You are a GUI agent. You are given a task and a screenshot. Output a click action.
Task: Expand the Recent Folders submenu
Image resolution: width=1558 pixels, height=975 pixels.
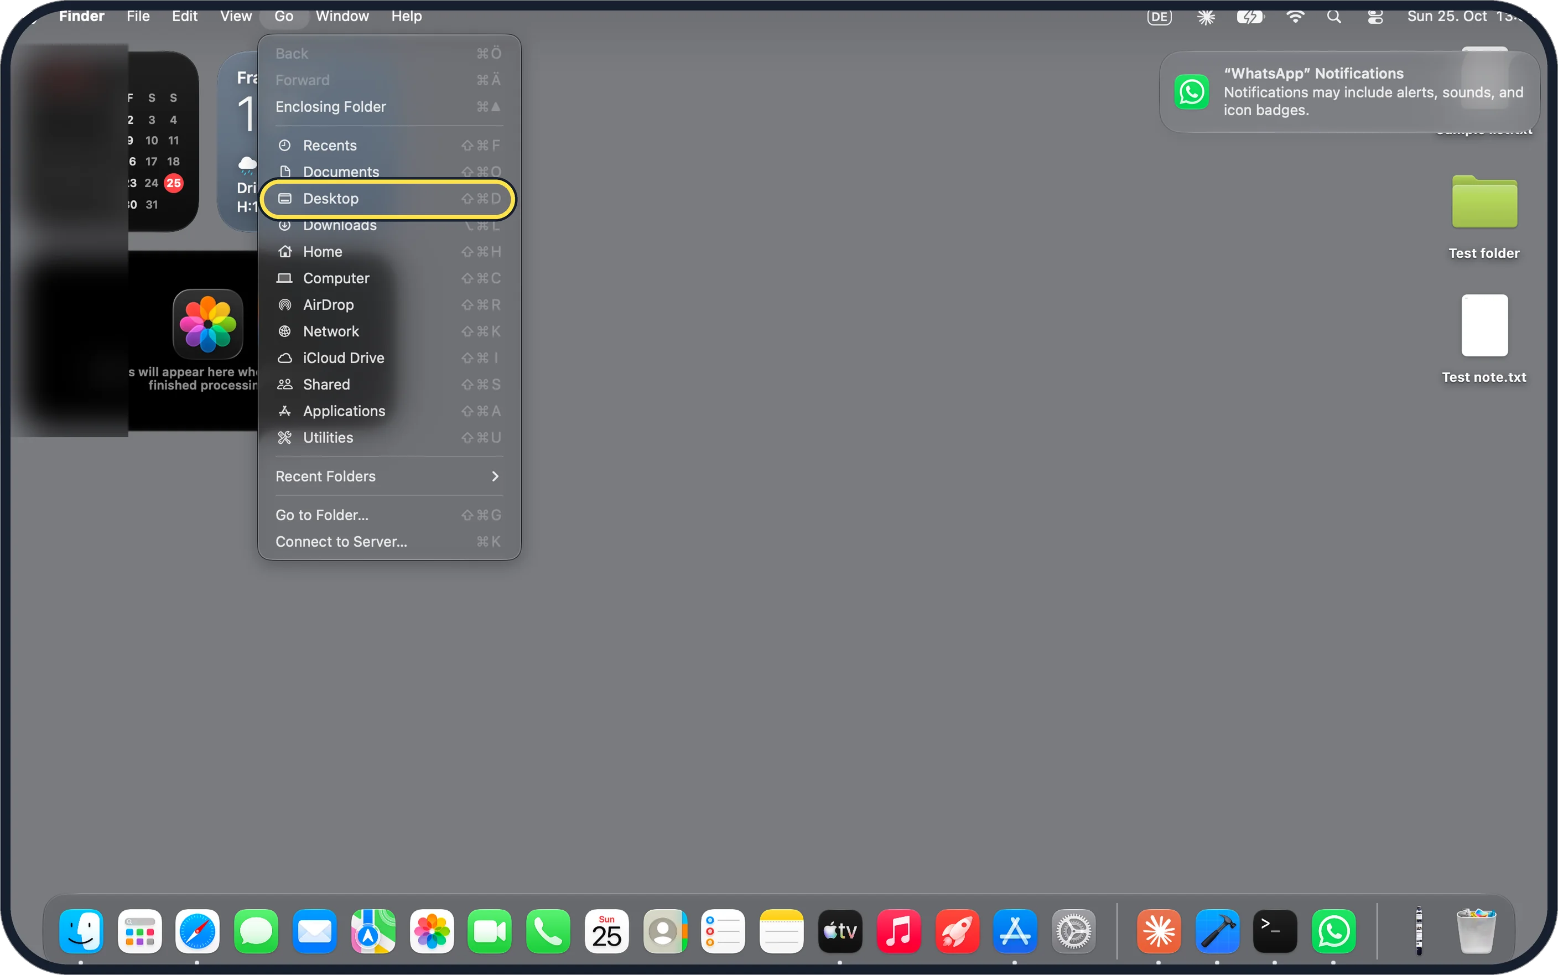389,476
